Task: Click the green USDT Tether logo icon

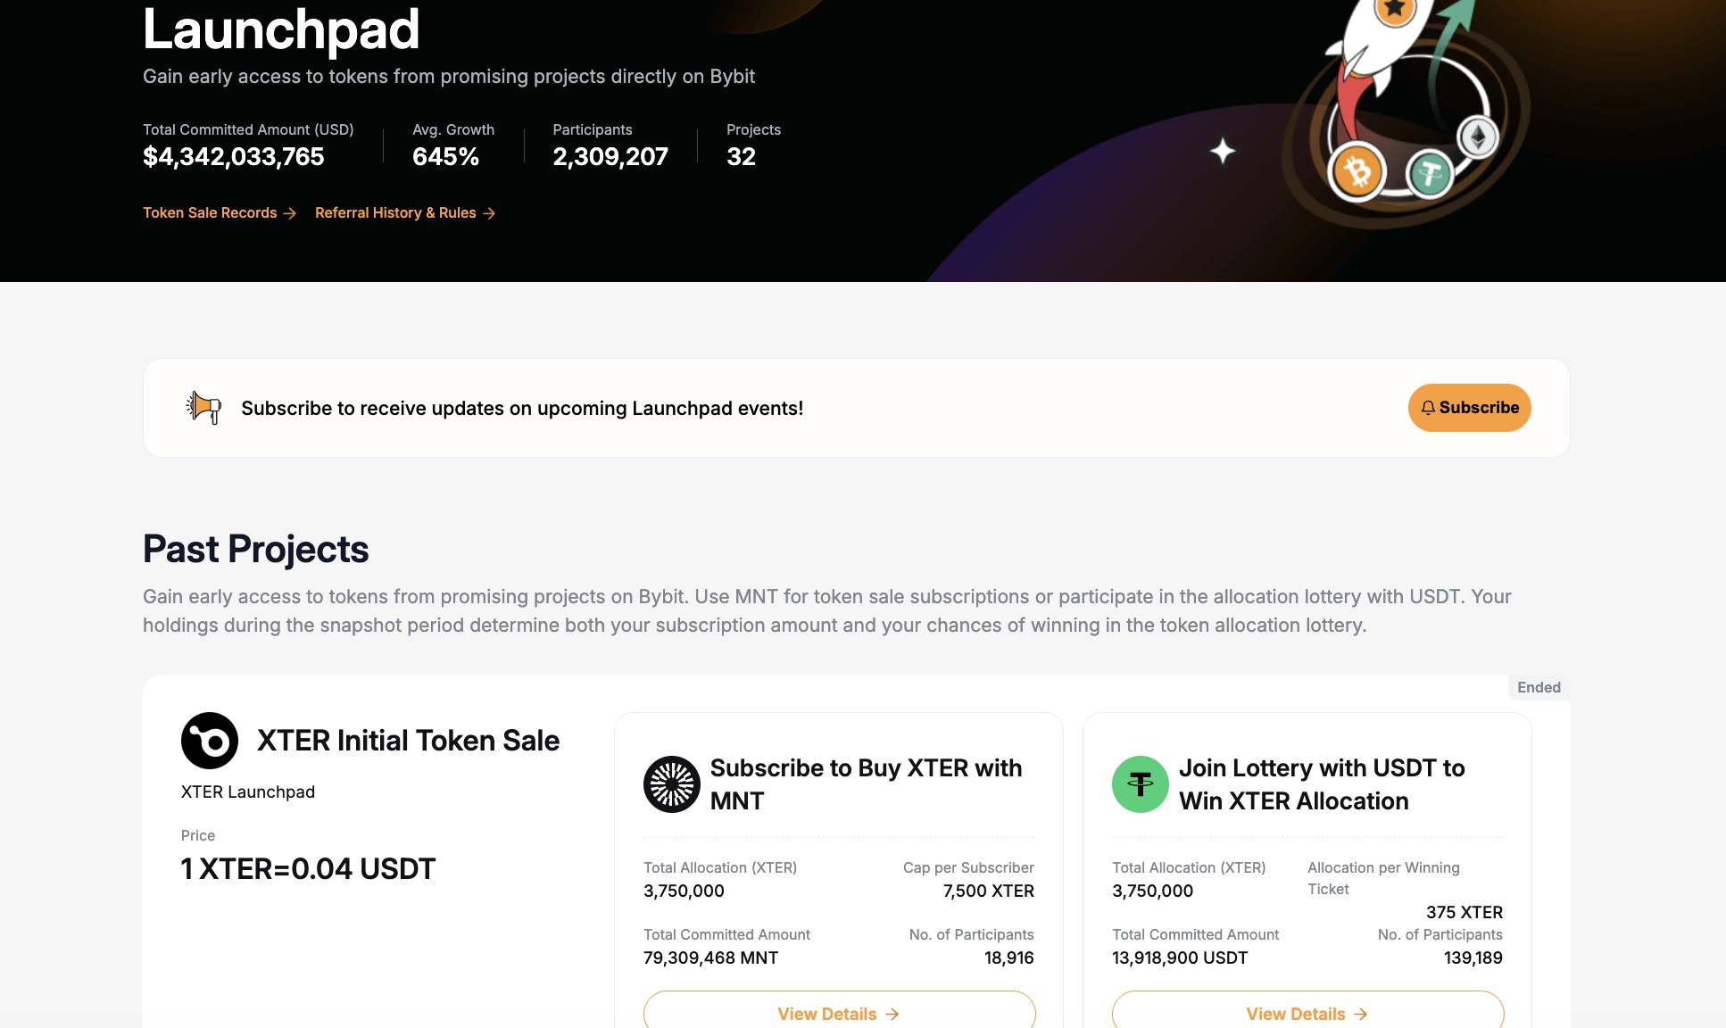Action: pyautogui.click(x=1141, y=784)
